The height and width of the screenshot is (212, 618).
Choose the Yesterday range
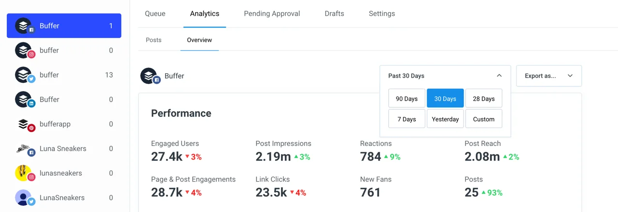(x=445, y=119)
